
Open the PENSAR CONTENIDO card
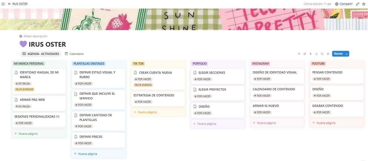pyautogui.click(x=337, y=76)
